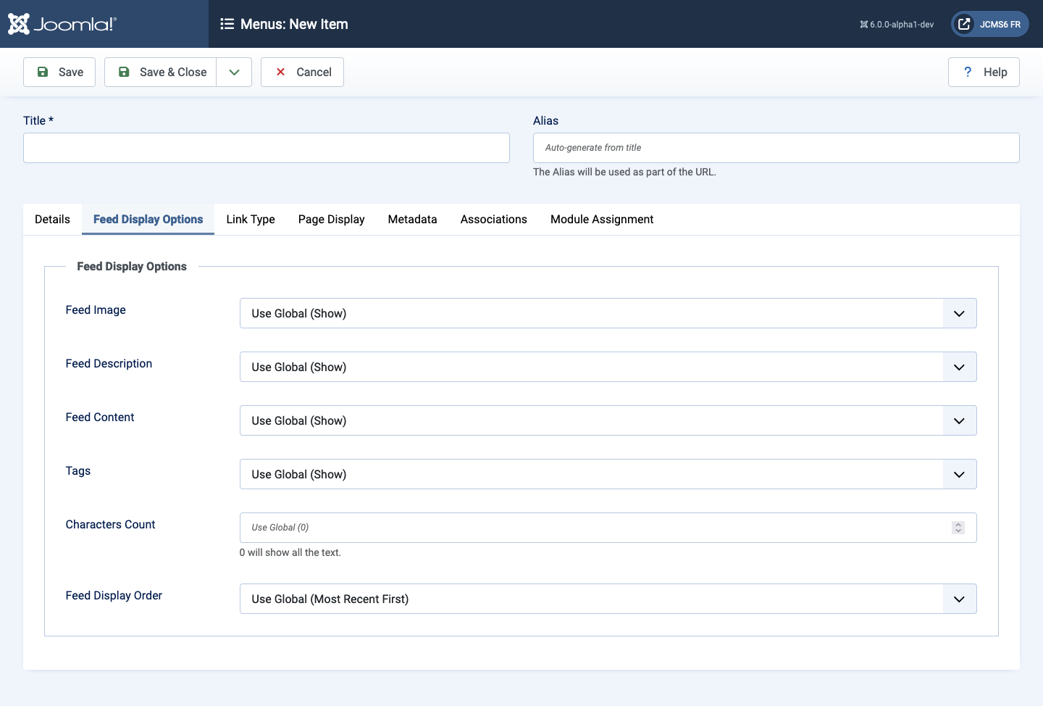Click the Save button
Viewport: 1043px width, 706px height.
click(59, 72)
